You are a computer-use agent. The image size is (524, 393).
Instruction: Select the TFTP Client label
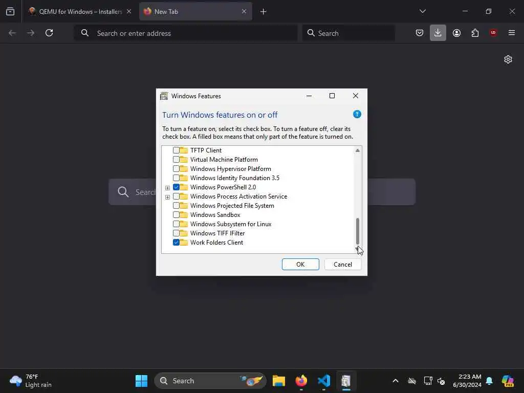(206, 150)
